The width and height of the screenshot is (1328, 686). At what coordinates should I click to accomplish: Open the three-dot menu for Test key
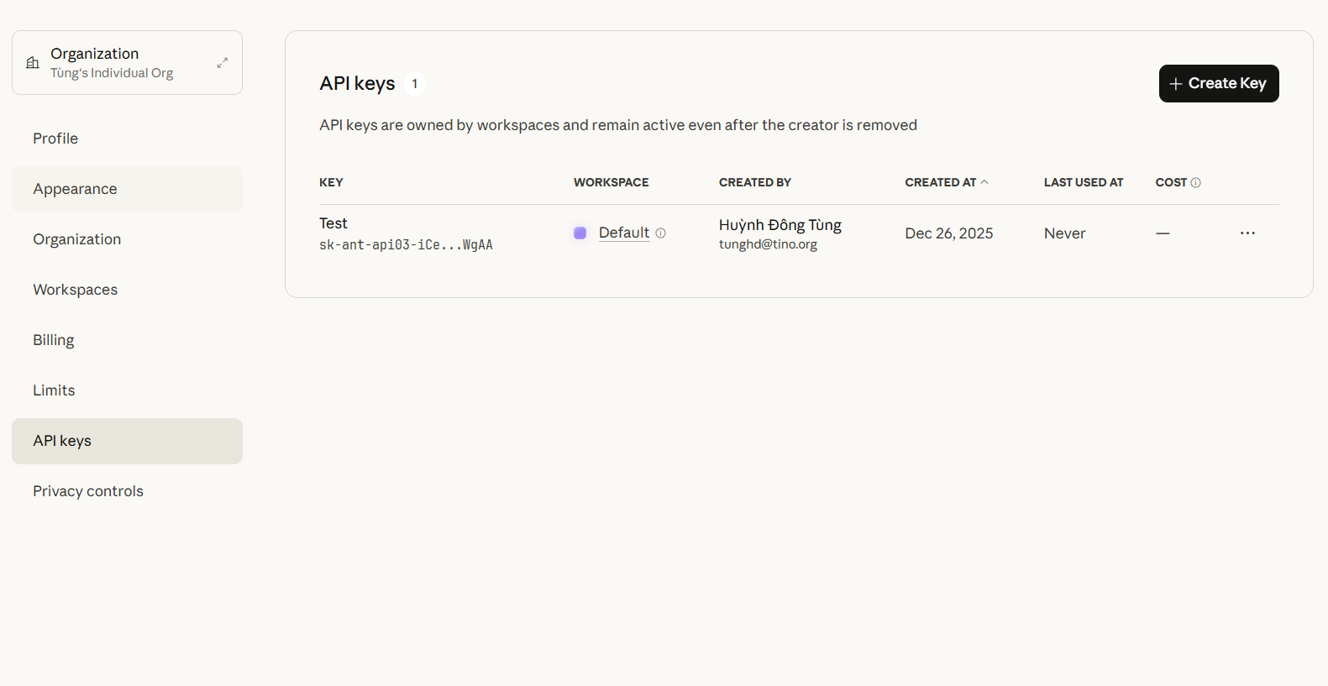point(1247,233)
